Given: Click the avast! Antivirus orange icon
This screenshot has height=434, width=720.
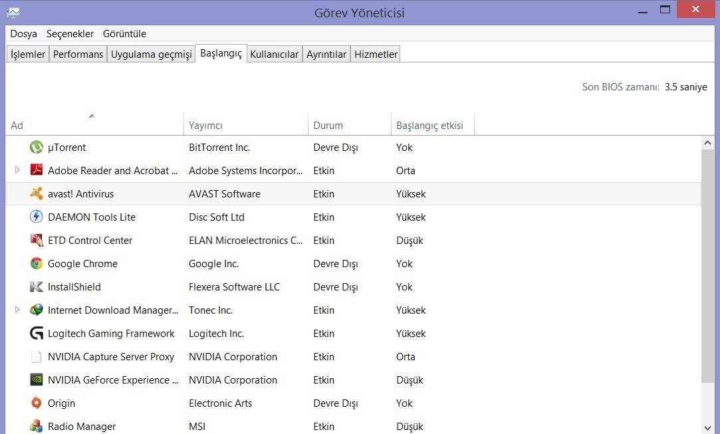Looking at the screenshot, I should point(37,193).
